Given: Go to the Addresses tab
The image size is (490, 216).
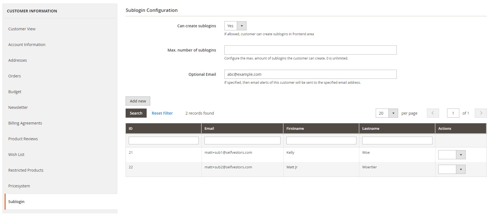Looking at the screenshot, I should 17,60.
